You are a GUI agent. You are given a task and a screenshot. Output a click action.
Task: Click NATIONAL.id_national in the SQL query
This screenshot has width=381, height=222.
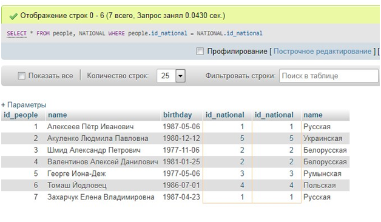coord(229,33)
